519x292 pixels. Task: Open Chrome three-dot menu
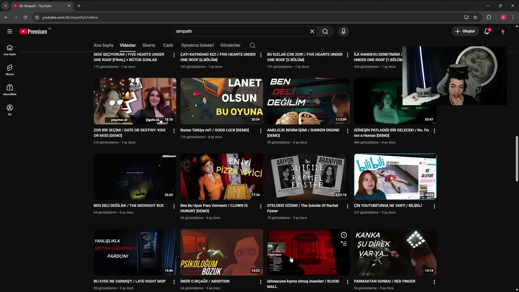tap(513, 17)
